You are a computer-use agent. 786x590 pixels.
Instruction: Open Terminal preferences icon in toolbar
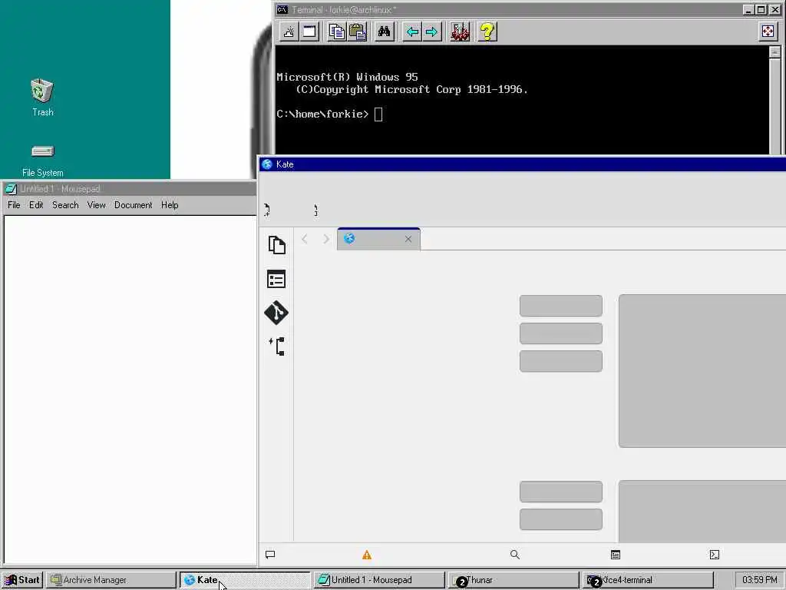[x=460, y=31]
